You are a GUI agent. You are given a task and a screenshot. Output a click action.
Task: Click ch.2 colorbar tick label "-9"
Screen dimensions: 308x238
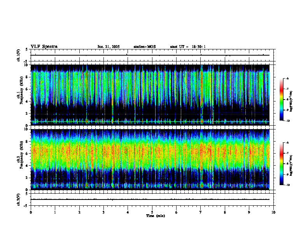coord(287,174)
